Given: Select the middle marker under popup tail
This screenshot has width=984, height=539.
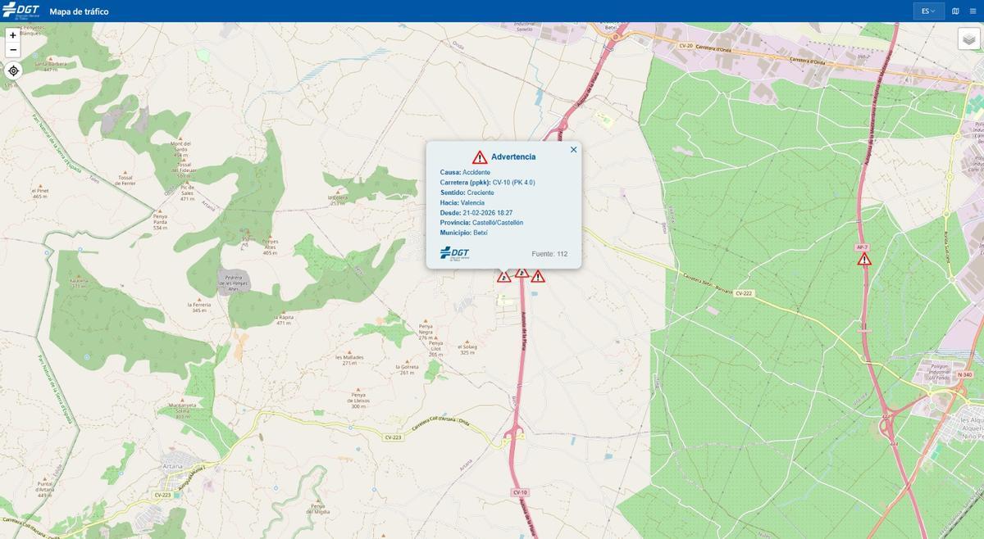Looking at the screenshot, I should click(522, 273).
